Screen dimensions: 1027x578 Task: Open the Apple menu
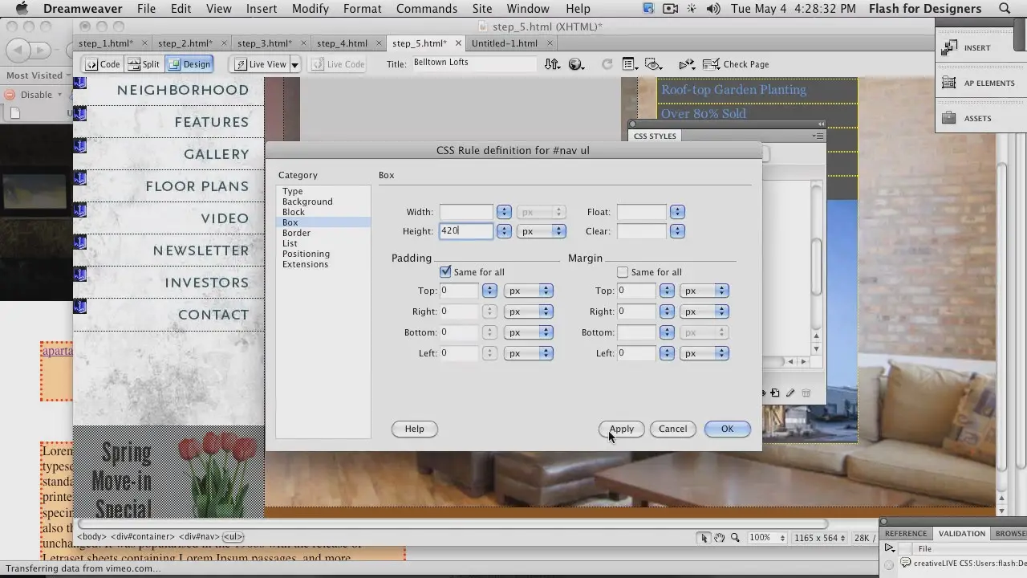pos(22,9)
